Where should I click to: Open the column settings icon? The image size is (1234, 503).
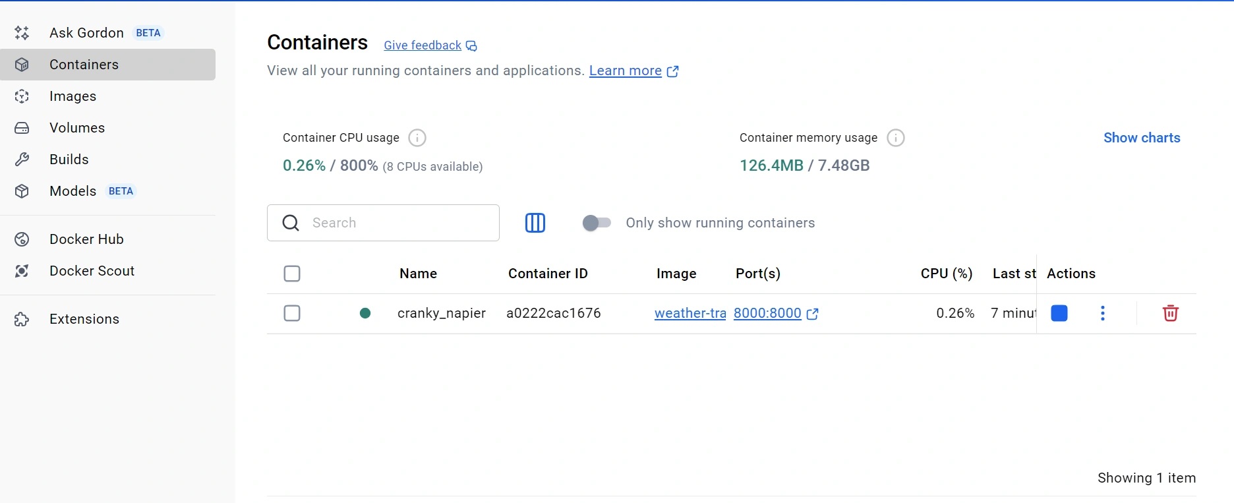(535, 223)
